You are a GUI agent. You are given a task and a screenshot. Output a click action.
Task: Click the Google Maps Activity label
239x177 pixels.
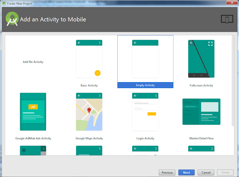pyautogui.click(x=89, y=138)
